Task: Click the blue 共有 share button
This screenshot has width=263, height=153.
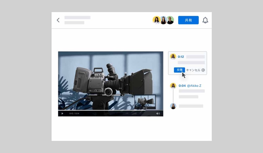Action: pos(188,20)
